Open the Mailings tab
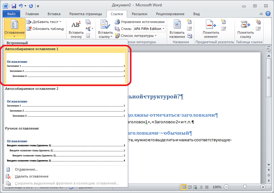This screenshot has height=193, width=274. pyautogui.click(x=139, y=14)
